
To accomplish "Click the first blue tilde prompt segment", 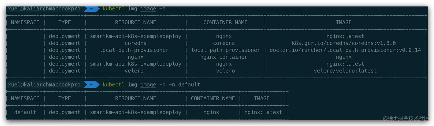I will tap(92, 9).
